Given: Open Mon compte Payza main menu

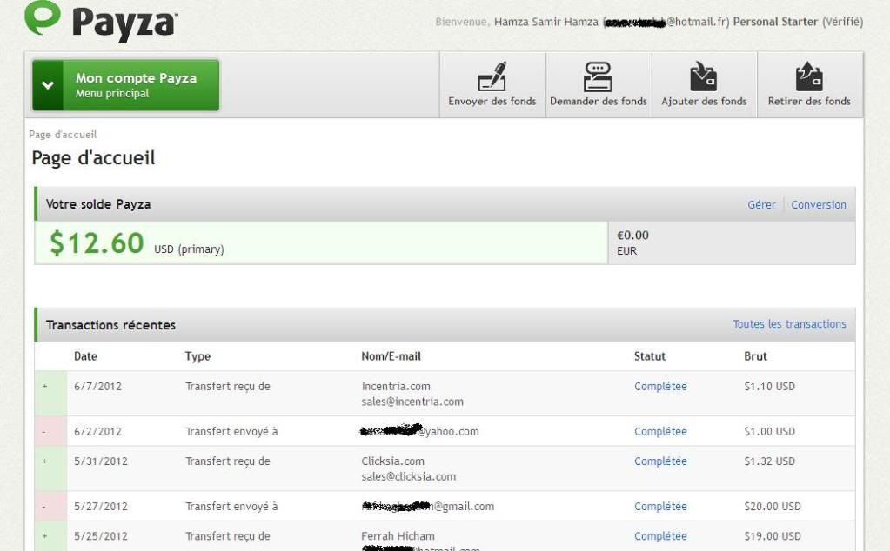Looking at the screenshot, I should 125,85.
